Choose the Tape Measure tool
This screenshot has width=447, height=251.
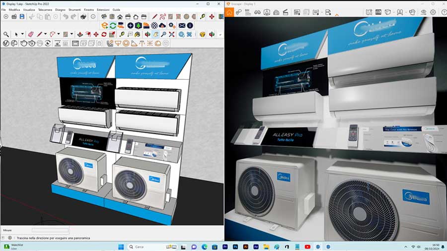click(122, 34)
